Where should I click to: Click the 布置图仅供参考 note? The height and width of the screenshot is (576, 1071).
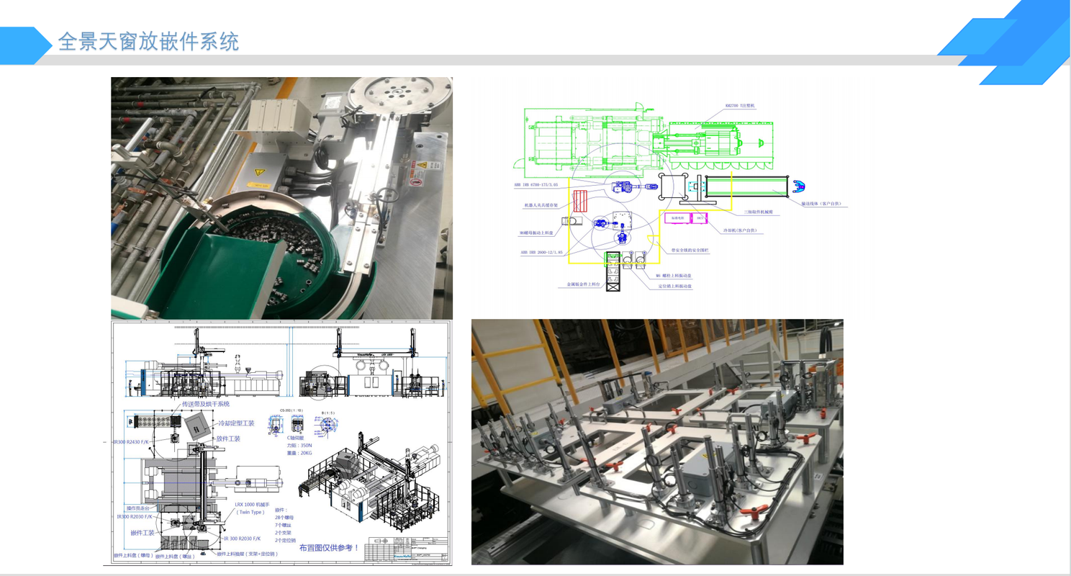[329, 548]
